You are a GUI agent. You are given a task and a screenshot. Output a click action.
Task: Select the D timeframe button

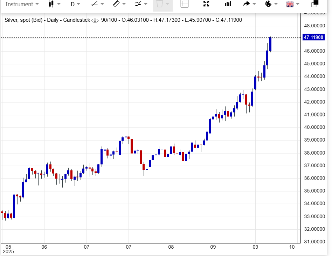pyautogui.click(x=72, y=4)
